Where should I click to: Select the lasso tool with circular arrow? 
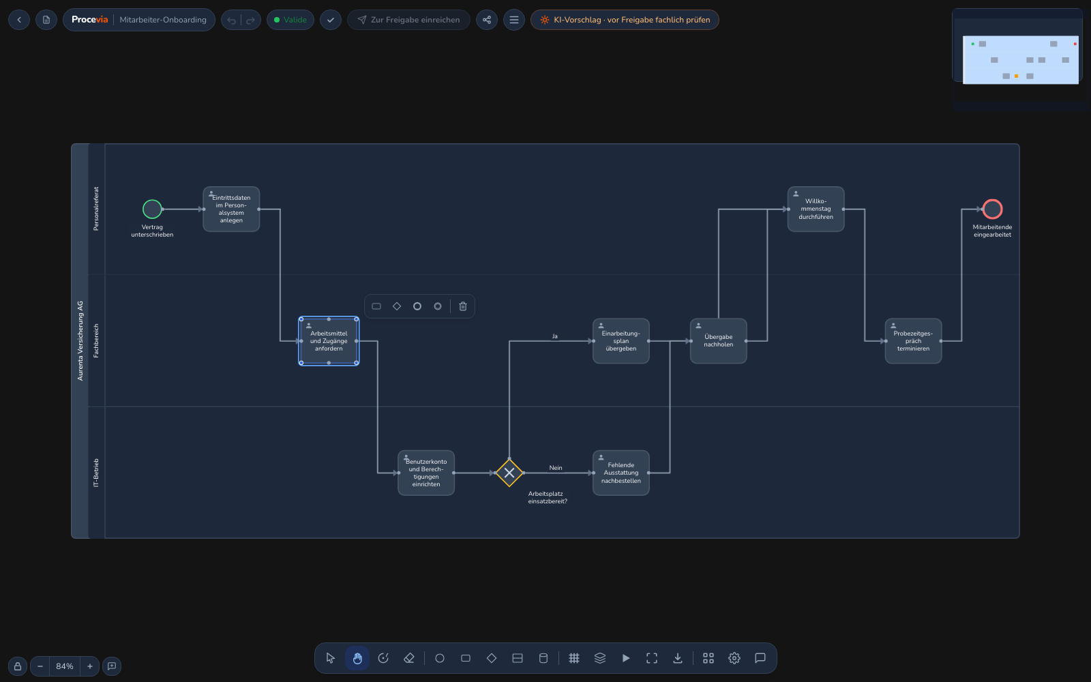click(x=383, y=658)
